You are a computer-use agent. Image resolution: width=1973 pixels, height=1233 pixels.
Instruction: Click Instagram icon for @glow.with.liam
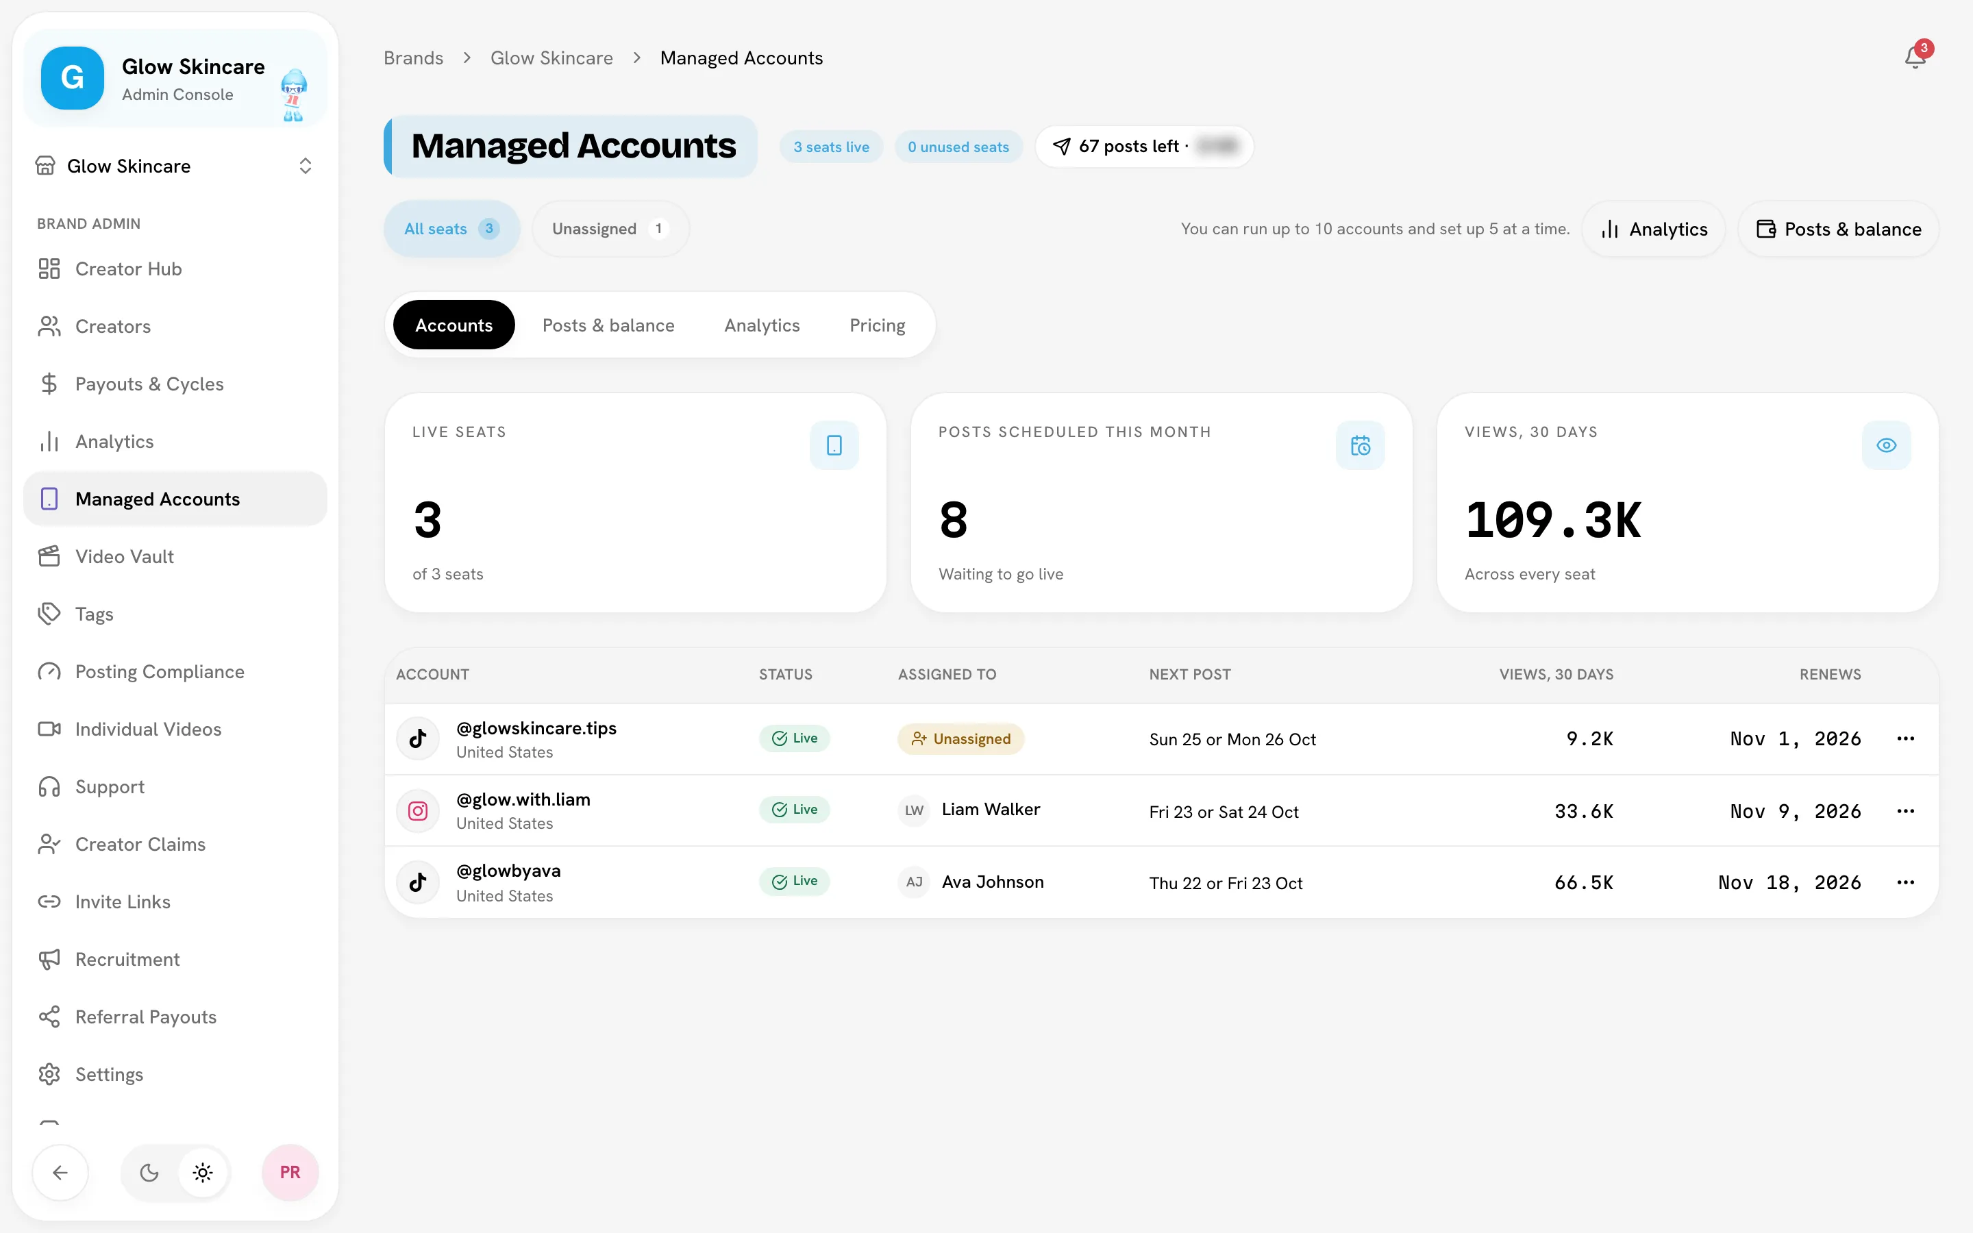click(419, 810)
